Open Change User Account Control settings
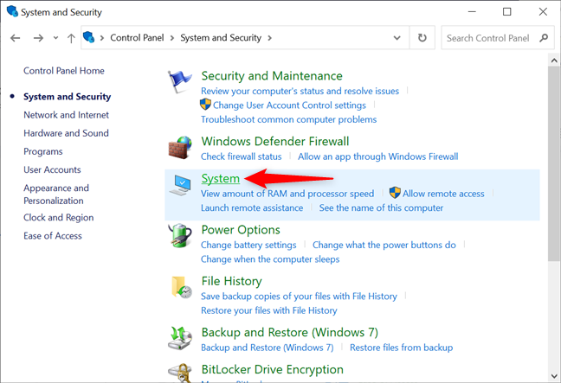The width and height of the screenshot is (561, 383). pyautogui.click(x=289, y=105)
